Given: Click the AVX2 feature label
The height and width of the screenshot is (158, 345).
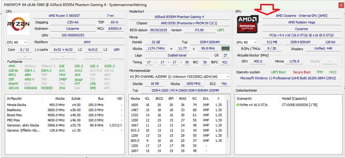Looking at the screenshot, I should tap(78, 71).
